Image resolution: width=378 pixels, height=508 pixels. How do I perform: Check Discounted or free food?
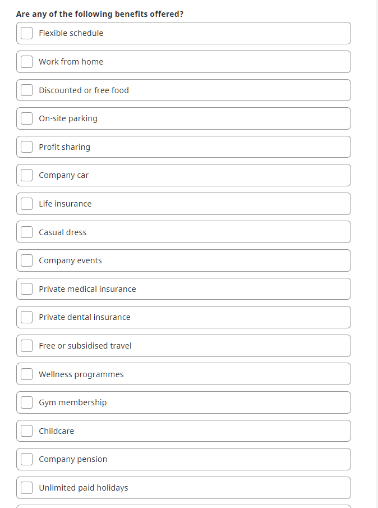click(x=27, y=90)
